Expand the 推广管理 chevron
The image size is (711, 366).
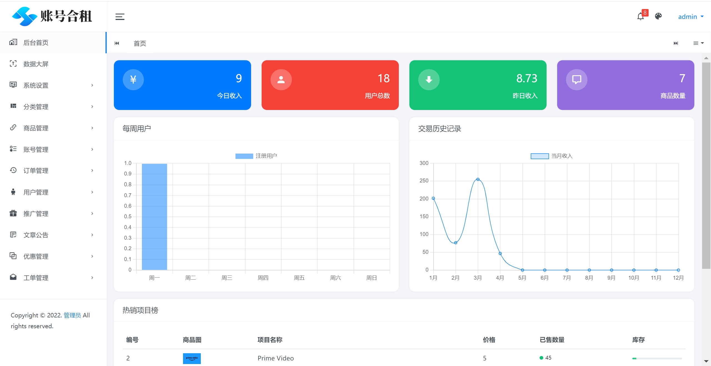tap(92, 214)
